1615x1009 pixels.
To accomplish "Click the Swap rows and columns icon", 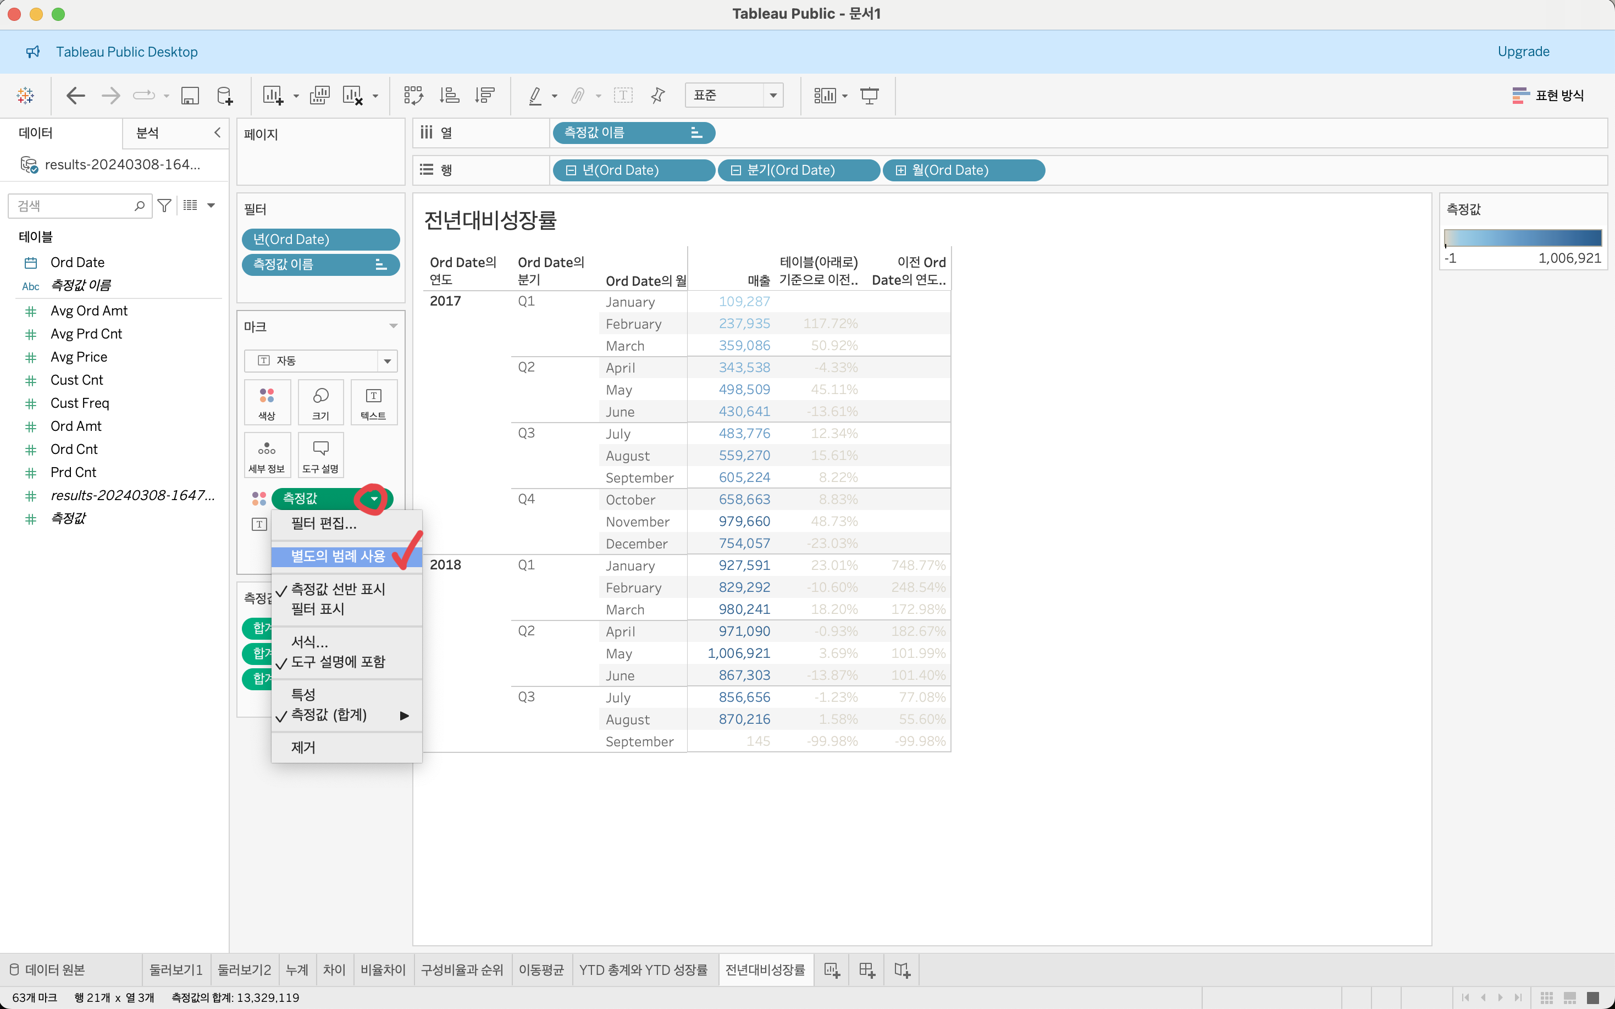I will [413, 96].
